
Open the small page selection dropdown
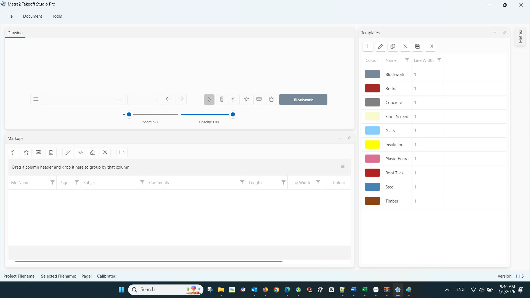[144, 99]
